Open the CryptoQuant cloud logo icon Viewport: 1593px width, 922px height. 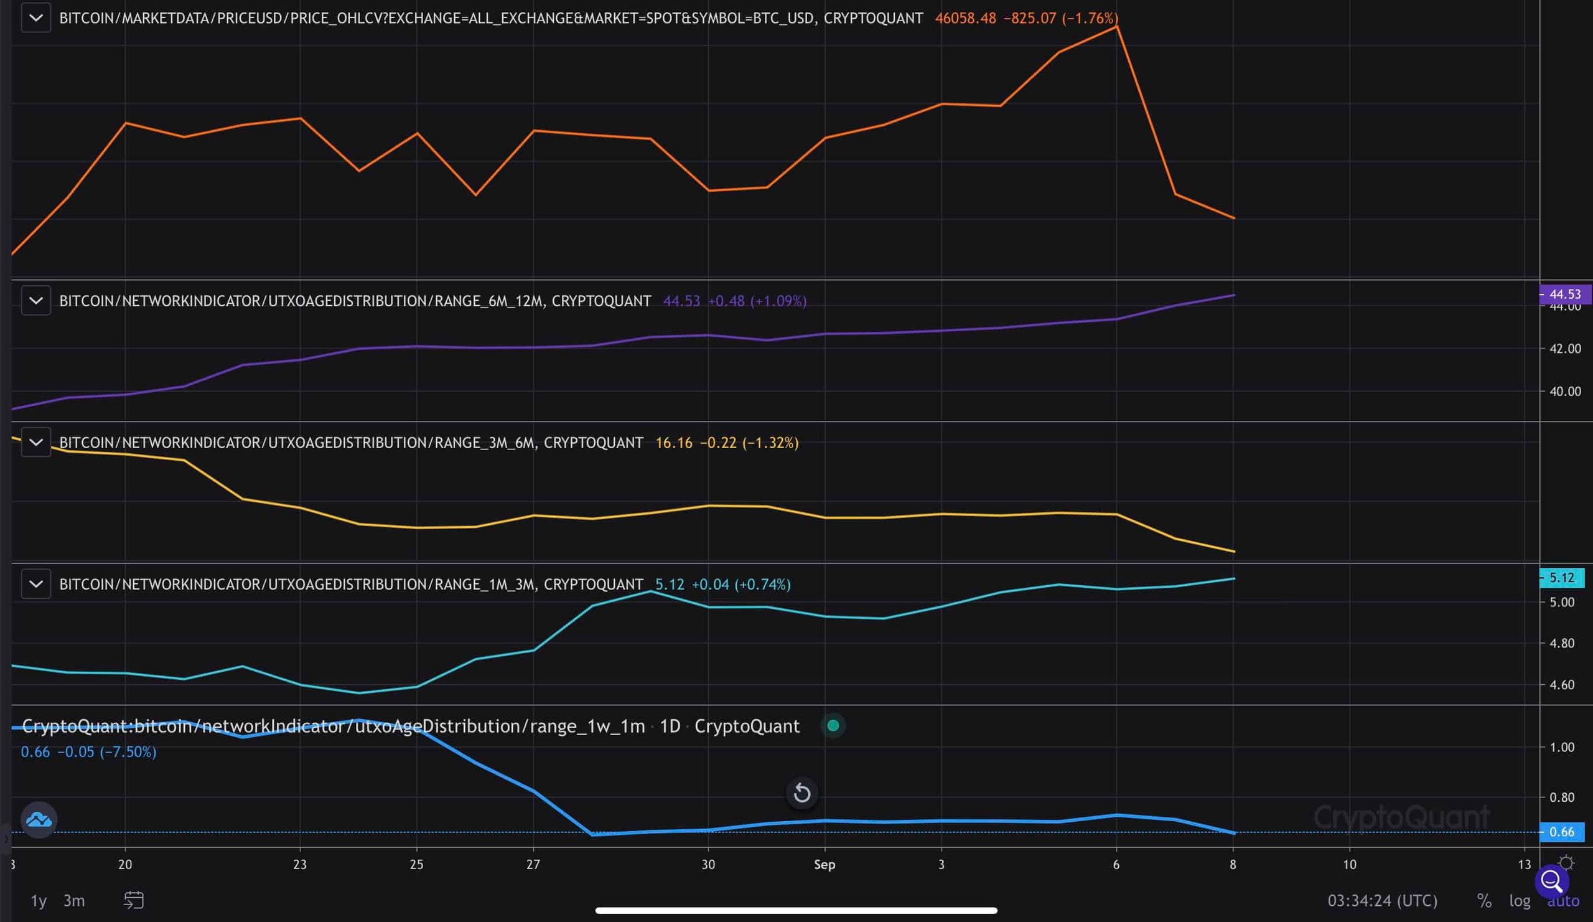[39, 819]
